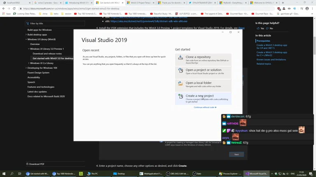Click the Next button behind the dialog

237,154
